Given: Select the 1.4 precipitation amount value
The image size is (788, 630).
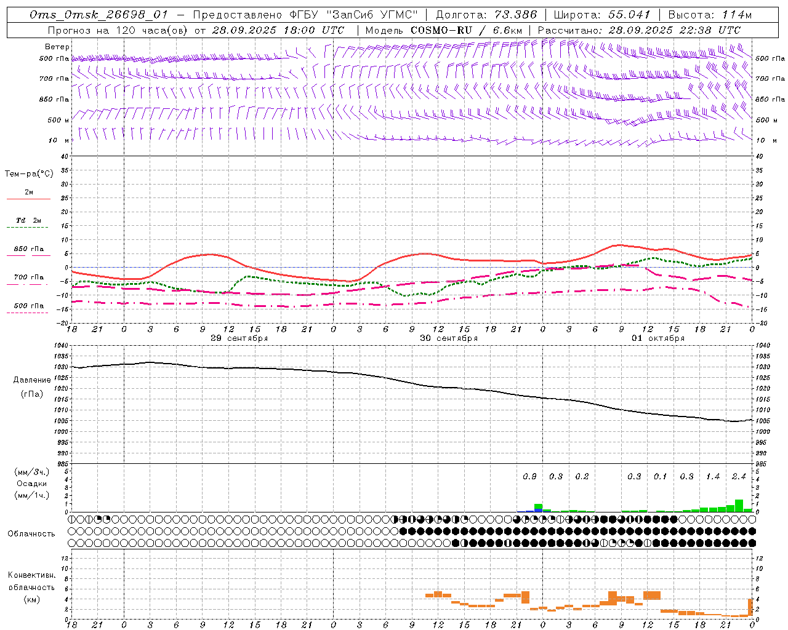Looking at the screenshot, I should click(x=713, y=476).
